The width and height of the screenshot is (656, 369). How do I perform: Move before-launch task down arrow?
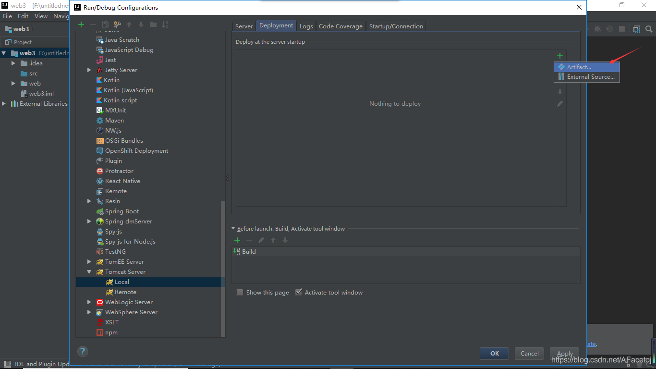285,240
